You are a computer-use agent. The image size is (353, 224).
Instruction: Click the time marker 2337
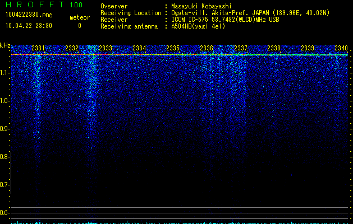[240, 48]
